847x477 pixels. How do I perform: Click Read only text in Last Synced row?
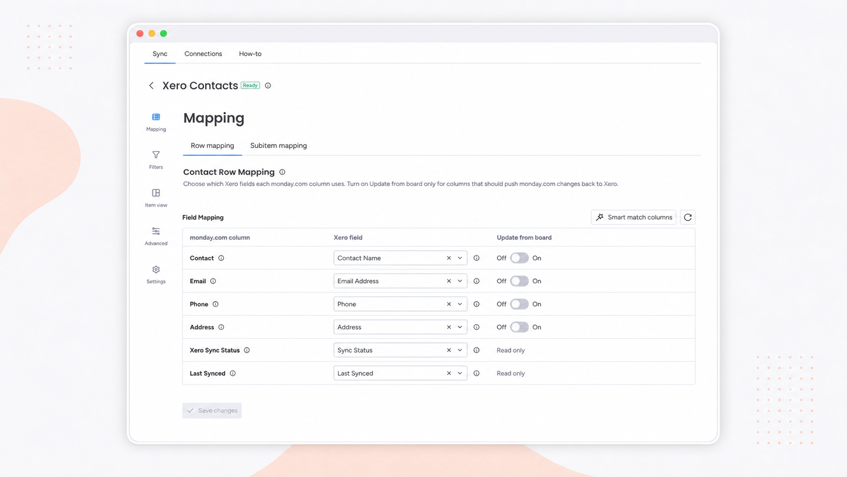[x=511, y=374]
